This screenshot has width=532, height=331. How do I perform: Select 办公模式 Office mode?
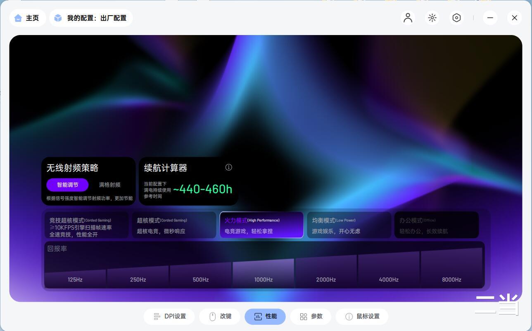pyautogui.click(x=437, y=225)
